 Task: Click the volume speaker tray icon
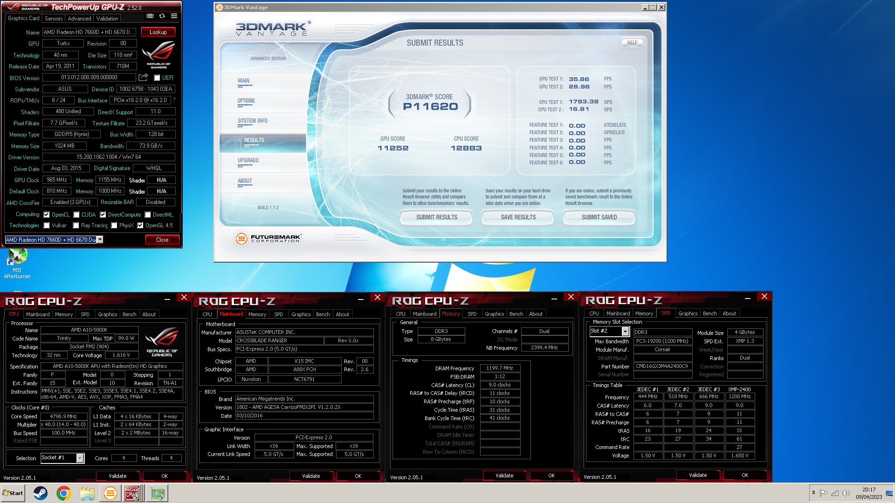pyautogui.click(x=846, y=493)
